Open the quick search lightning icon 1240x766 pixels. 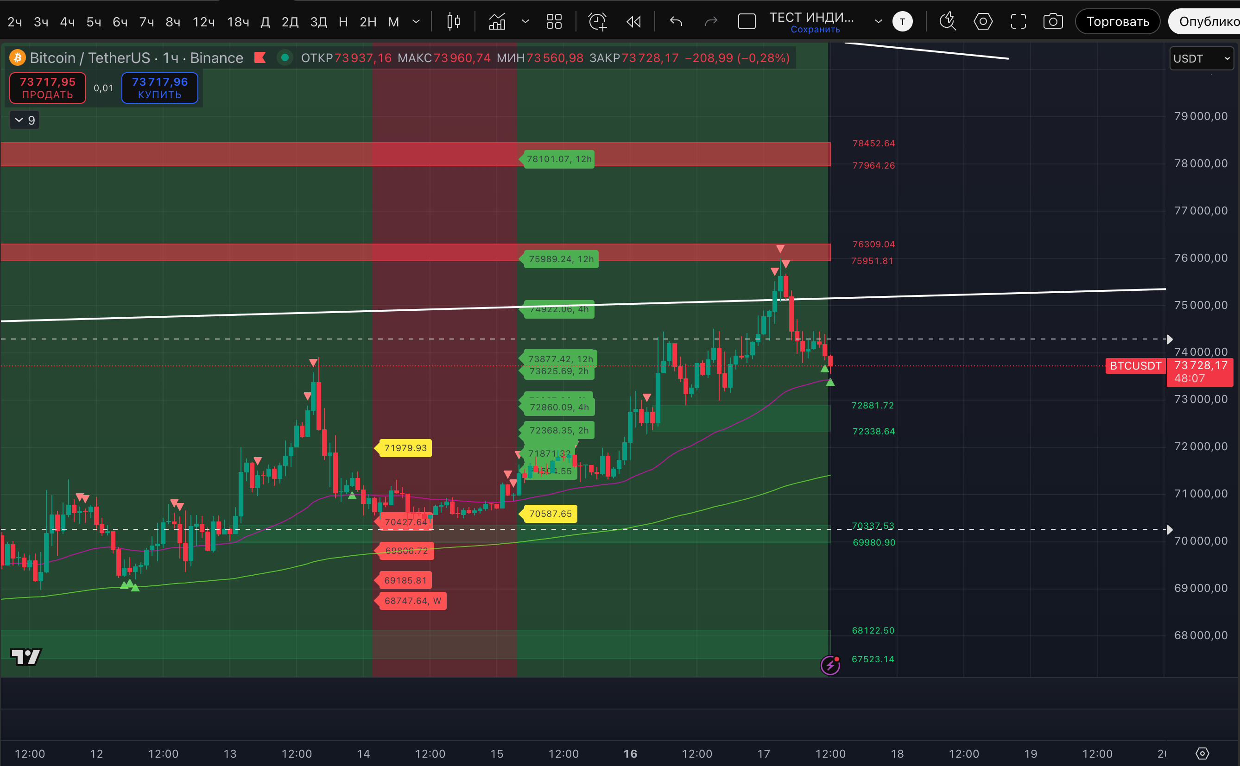(x=947, y=22)
